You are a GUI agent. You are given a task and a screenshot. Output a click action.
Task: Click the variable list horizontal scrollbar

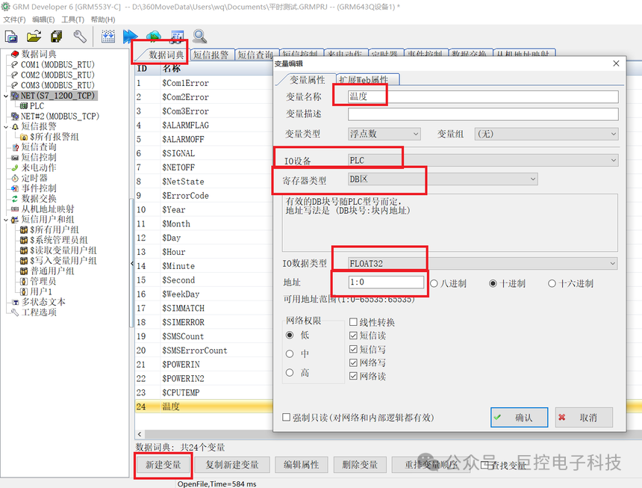click(204, 434)
